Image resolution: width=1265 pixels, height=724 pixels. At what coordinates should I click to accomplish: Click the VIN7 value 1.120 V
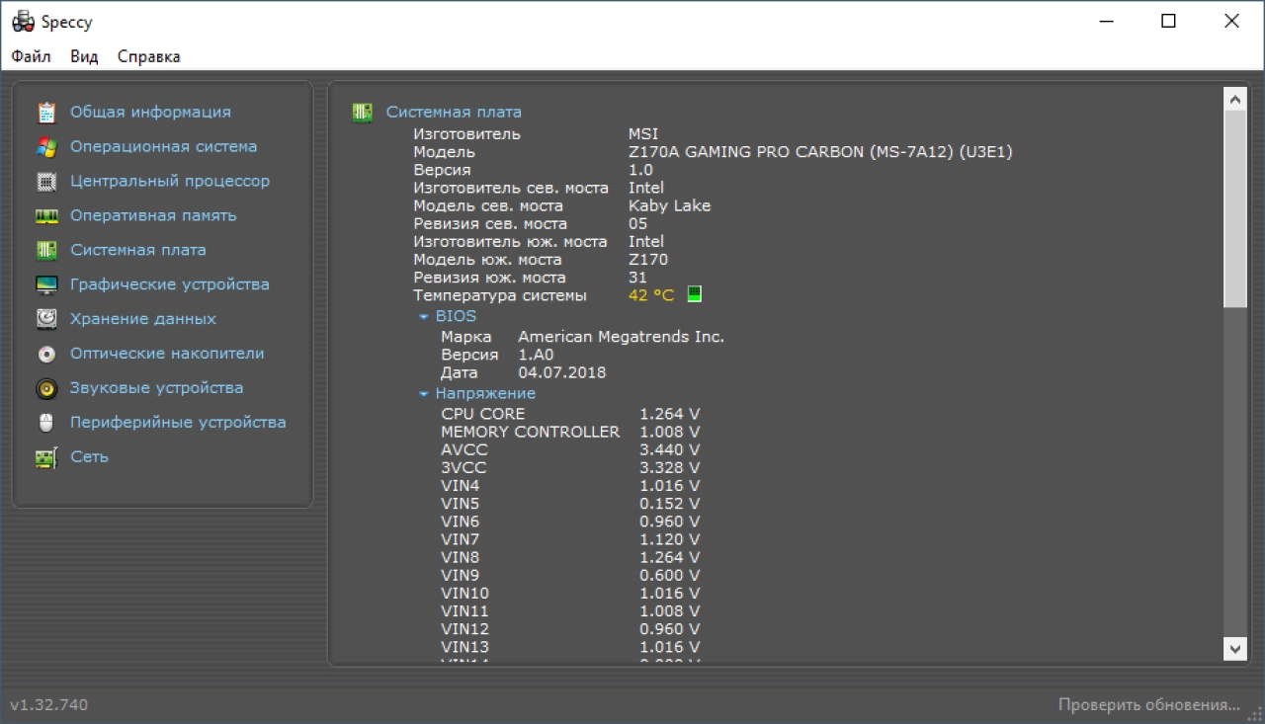click(670, 539)
